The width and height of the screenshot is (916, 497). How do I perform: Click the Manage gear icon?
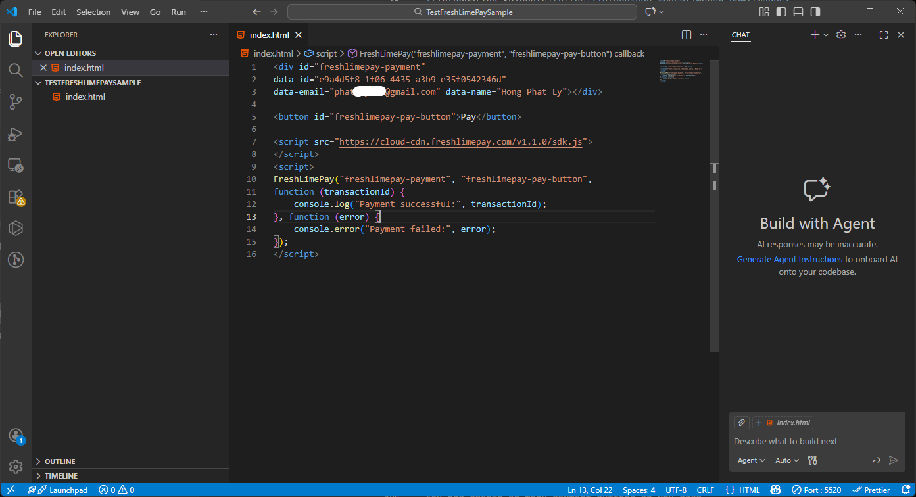click(x=16, y=466)
